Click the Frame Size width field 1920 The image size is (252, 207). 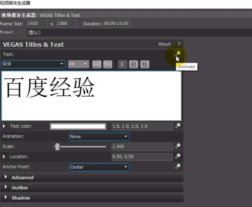click(x=37, y=24)
